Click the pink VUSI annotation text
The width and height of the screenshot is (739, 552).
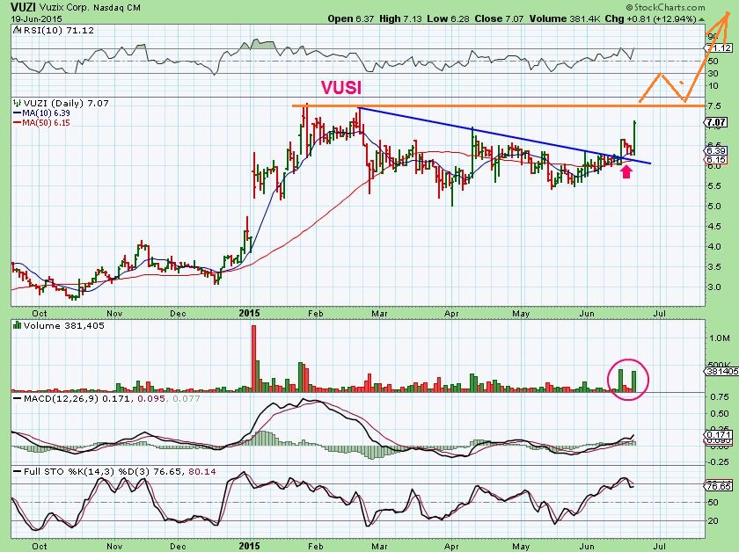pos(341,87)
